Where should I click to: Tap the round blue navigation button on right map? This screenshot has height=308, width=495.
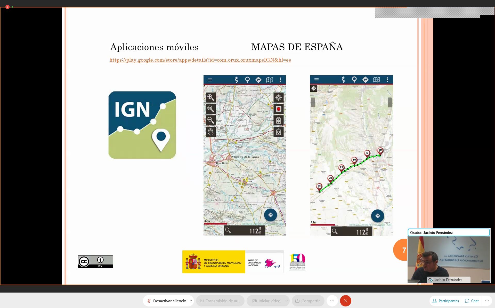(377, 216)
